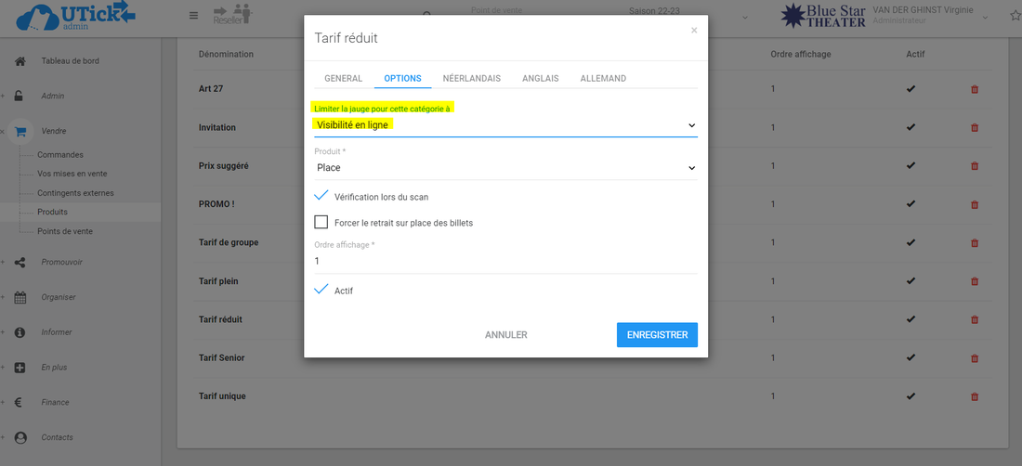Click the Ordre affichage input field
This screenshot has height=466, width=1022.
(505, 262)
